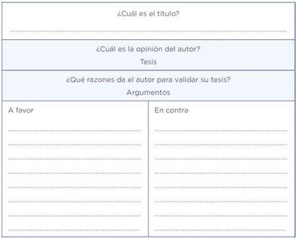Select the 'Tesis' label

149,62
